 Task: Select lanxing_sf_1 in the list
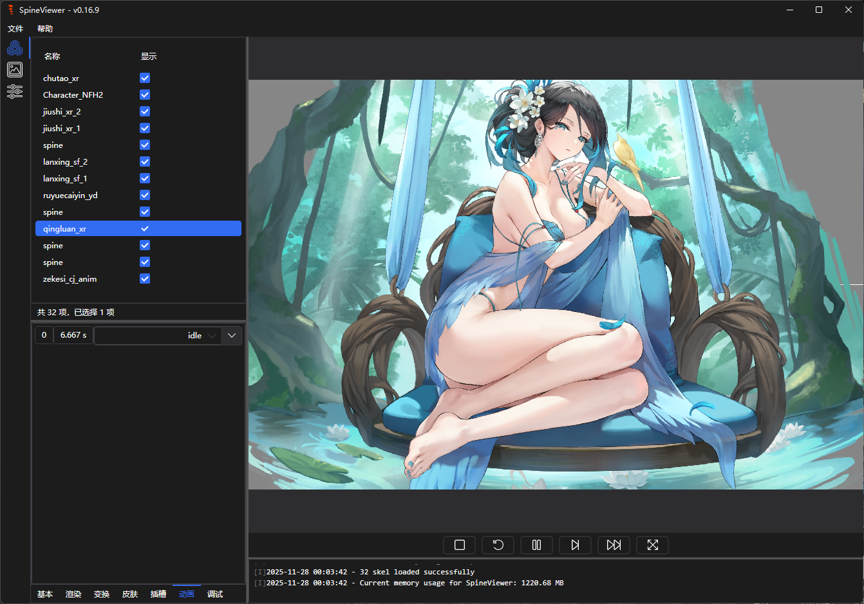tap(138, 178)
